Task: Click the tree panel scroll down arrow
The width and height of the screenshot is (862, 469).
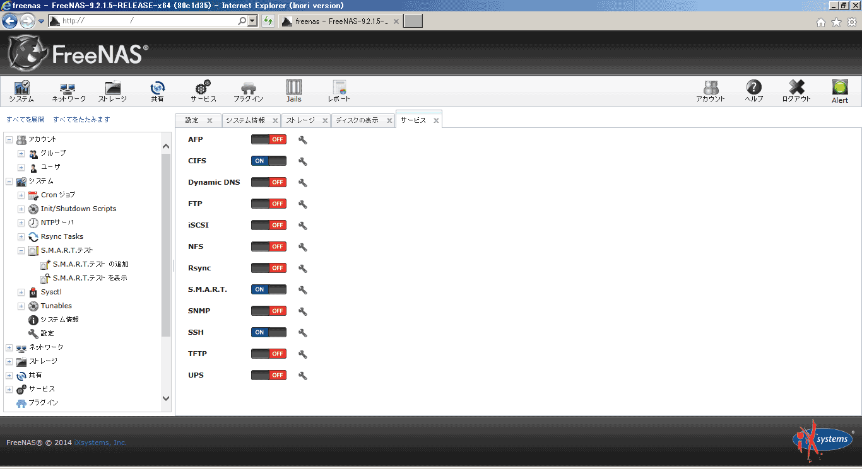Action: click(x=166, y=398)
